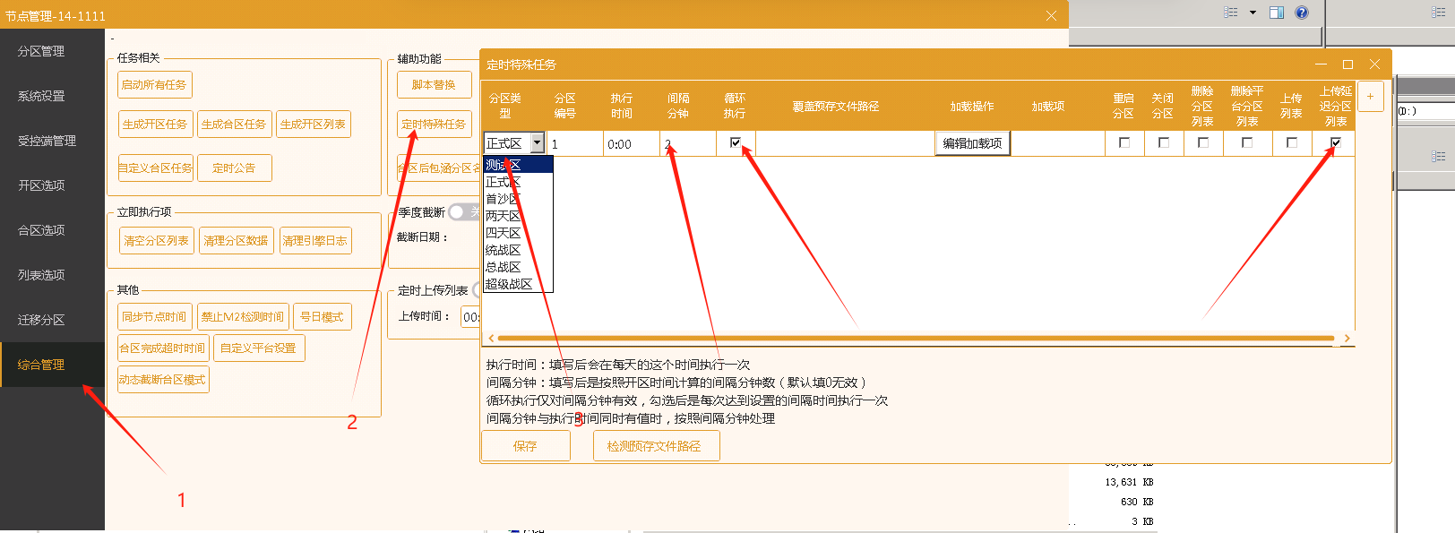
Task: Select 测试区 from the dropdown list
Action: (x=518, y=165)
